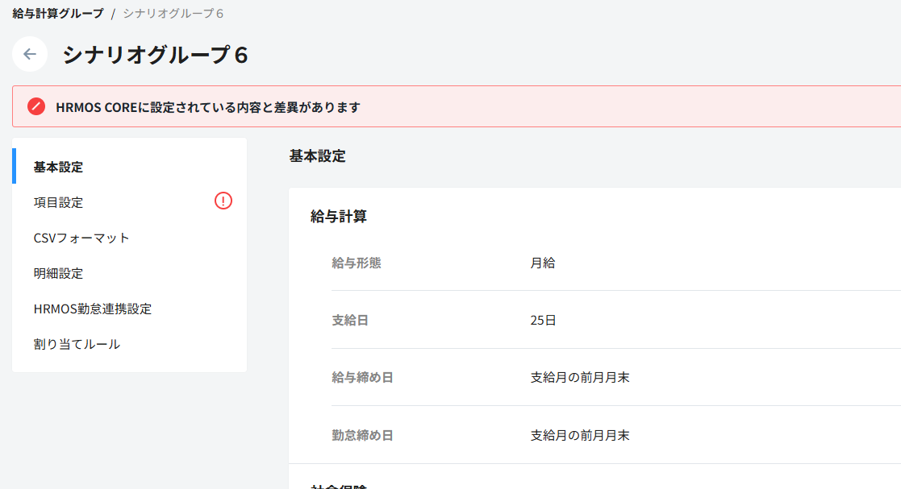The image size is (901, 489).
Task: Go to CSVフォーマット settings
Action: tap(81, 238)
